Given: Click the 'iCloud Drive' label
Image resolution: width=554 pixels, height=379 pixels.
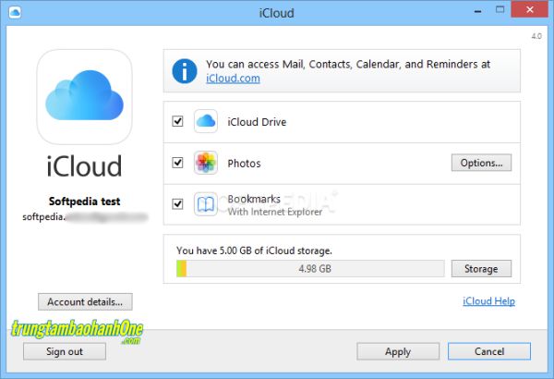Looking at the screenshot, I should pos(257,122).
